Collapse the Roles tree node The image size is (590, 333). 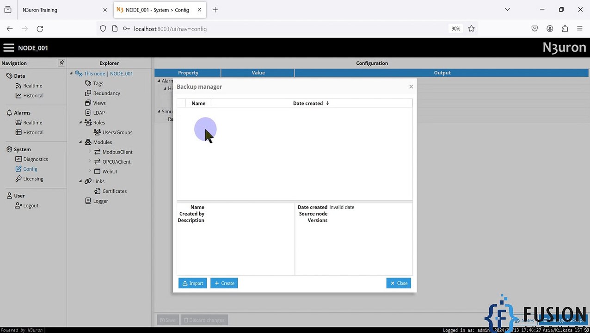point(80,123)
